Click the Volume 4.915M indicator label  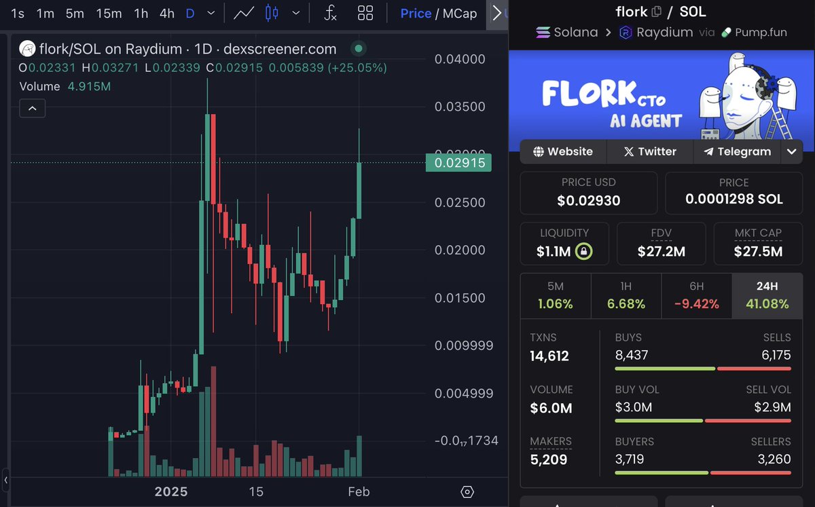(65, 86)
